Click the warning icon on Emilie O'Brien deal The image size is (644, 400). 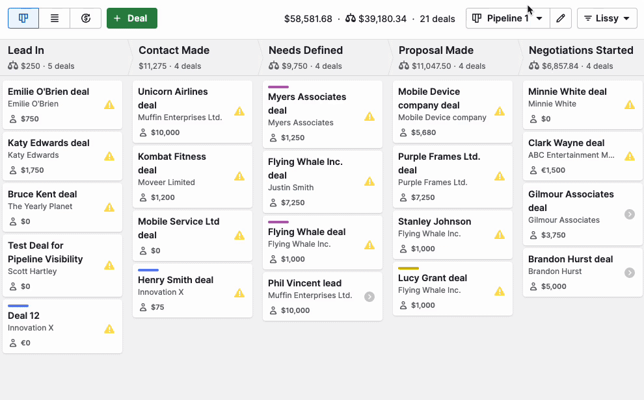click(x=109, y=105)
